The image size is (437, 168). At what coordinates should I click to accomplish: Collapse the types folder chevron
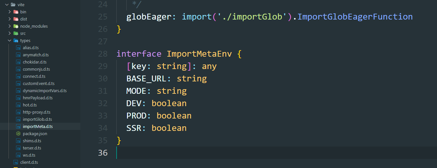(9, 40)
